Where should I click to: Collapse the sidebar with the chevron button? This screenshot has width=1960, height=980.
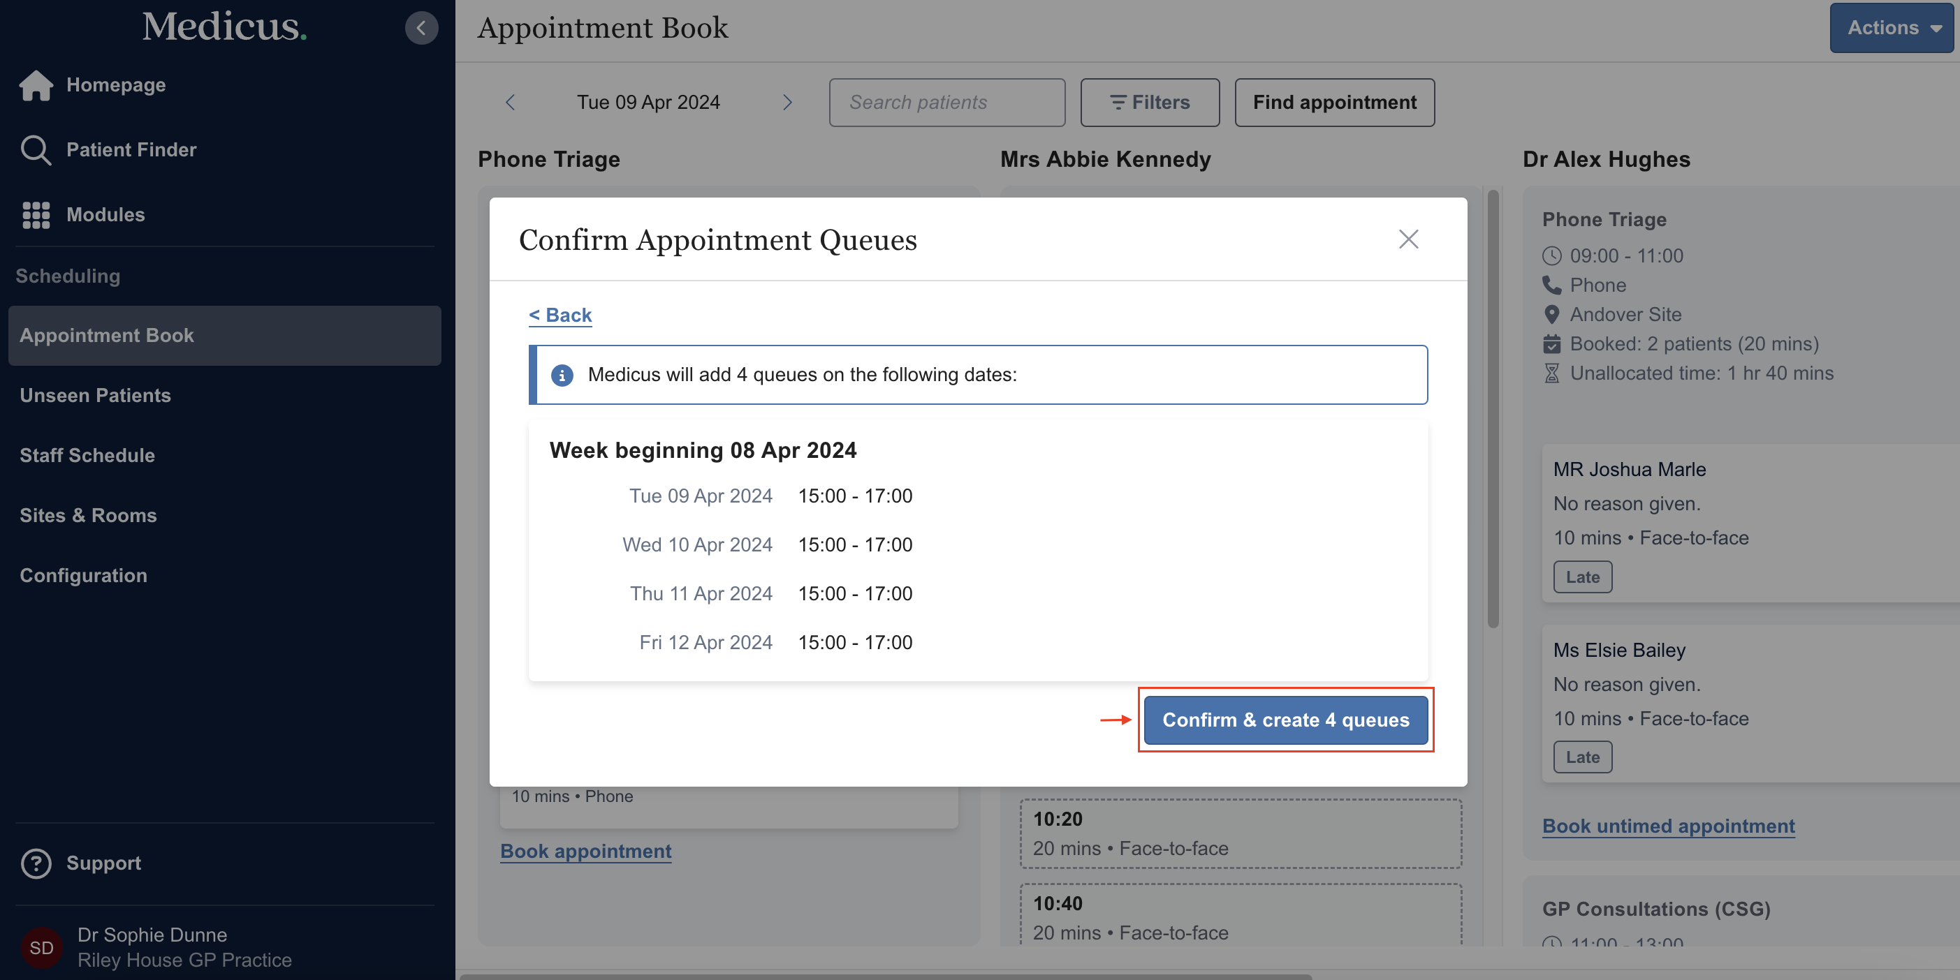pyautogui.click(x=420, y=28)
